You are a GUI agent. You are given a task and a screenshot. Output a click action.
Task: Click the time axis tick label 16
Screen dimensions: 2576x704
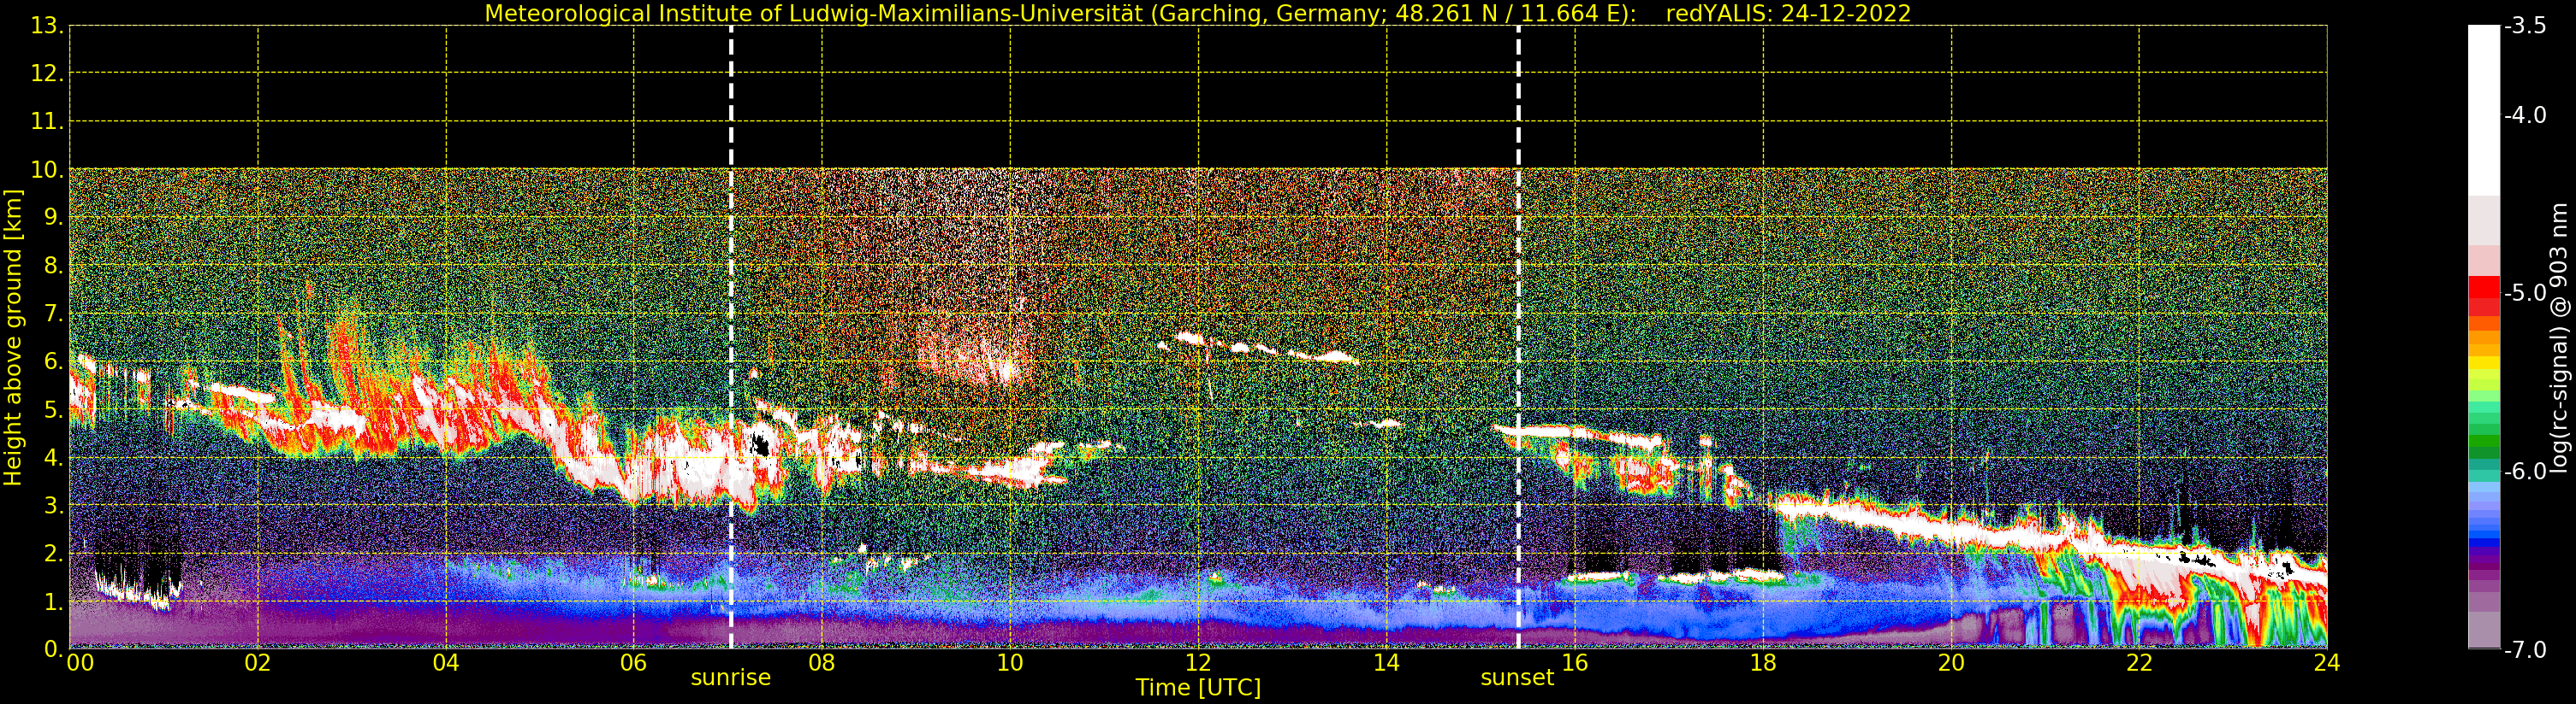[1575, 663]
